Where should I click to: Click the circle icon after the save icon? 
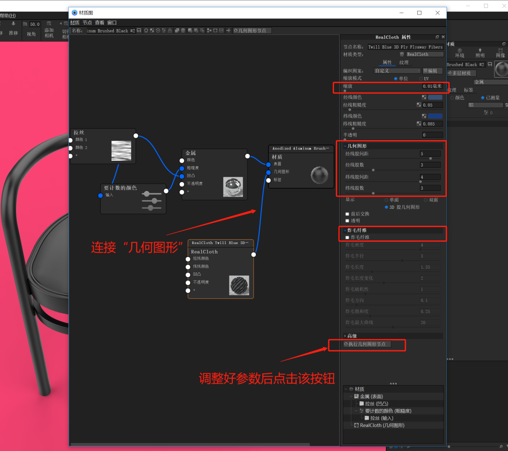pos(146,31)
